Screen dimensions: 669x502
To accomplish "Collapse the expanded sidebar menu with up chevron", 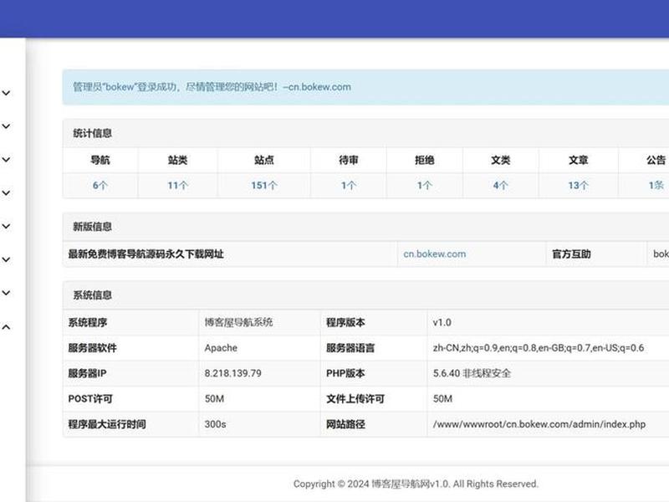I will click(x=6, y=327).
